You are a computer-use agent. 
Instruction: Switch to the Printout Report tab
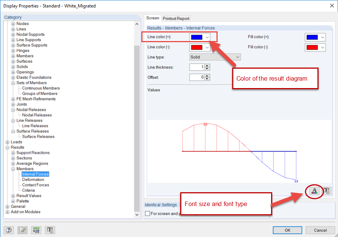176,18
